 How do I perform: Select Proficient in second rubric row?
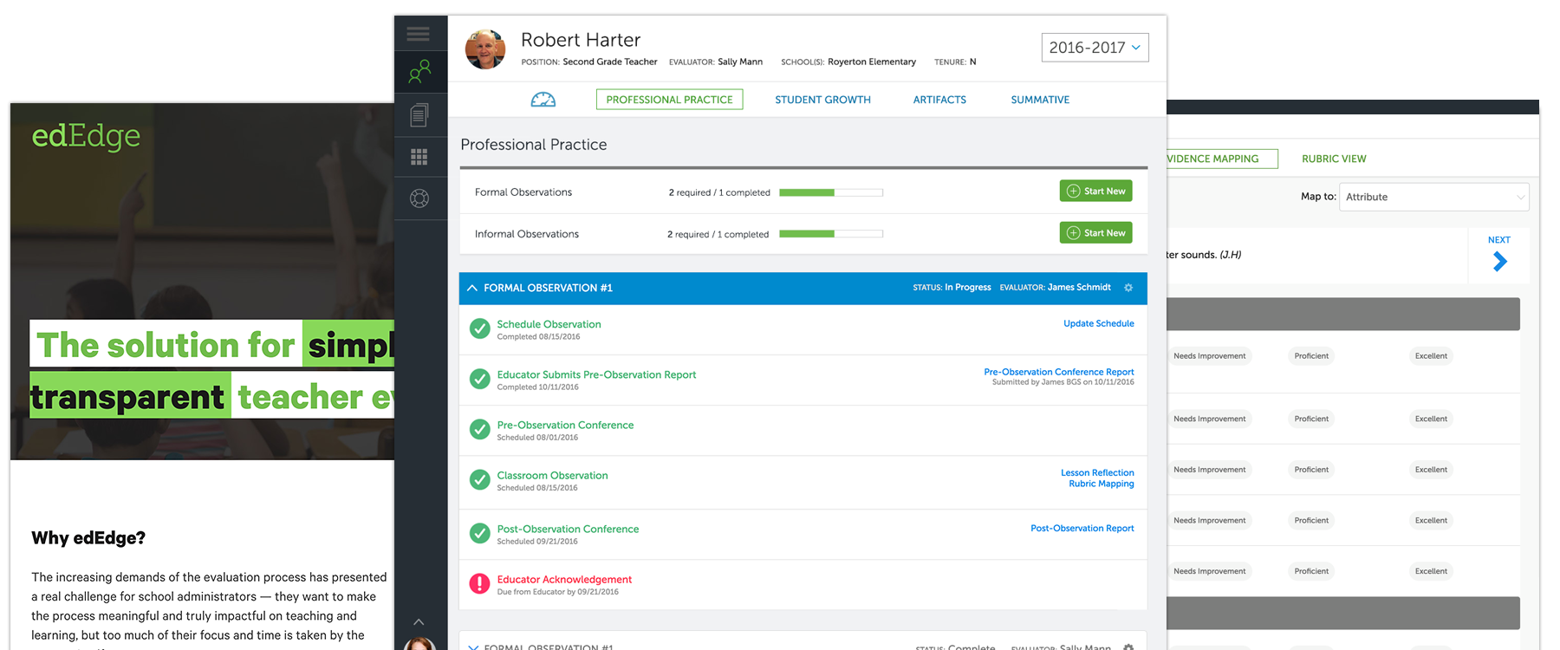click(x=1311, y=419)
